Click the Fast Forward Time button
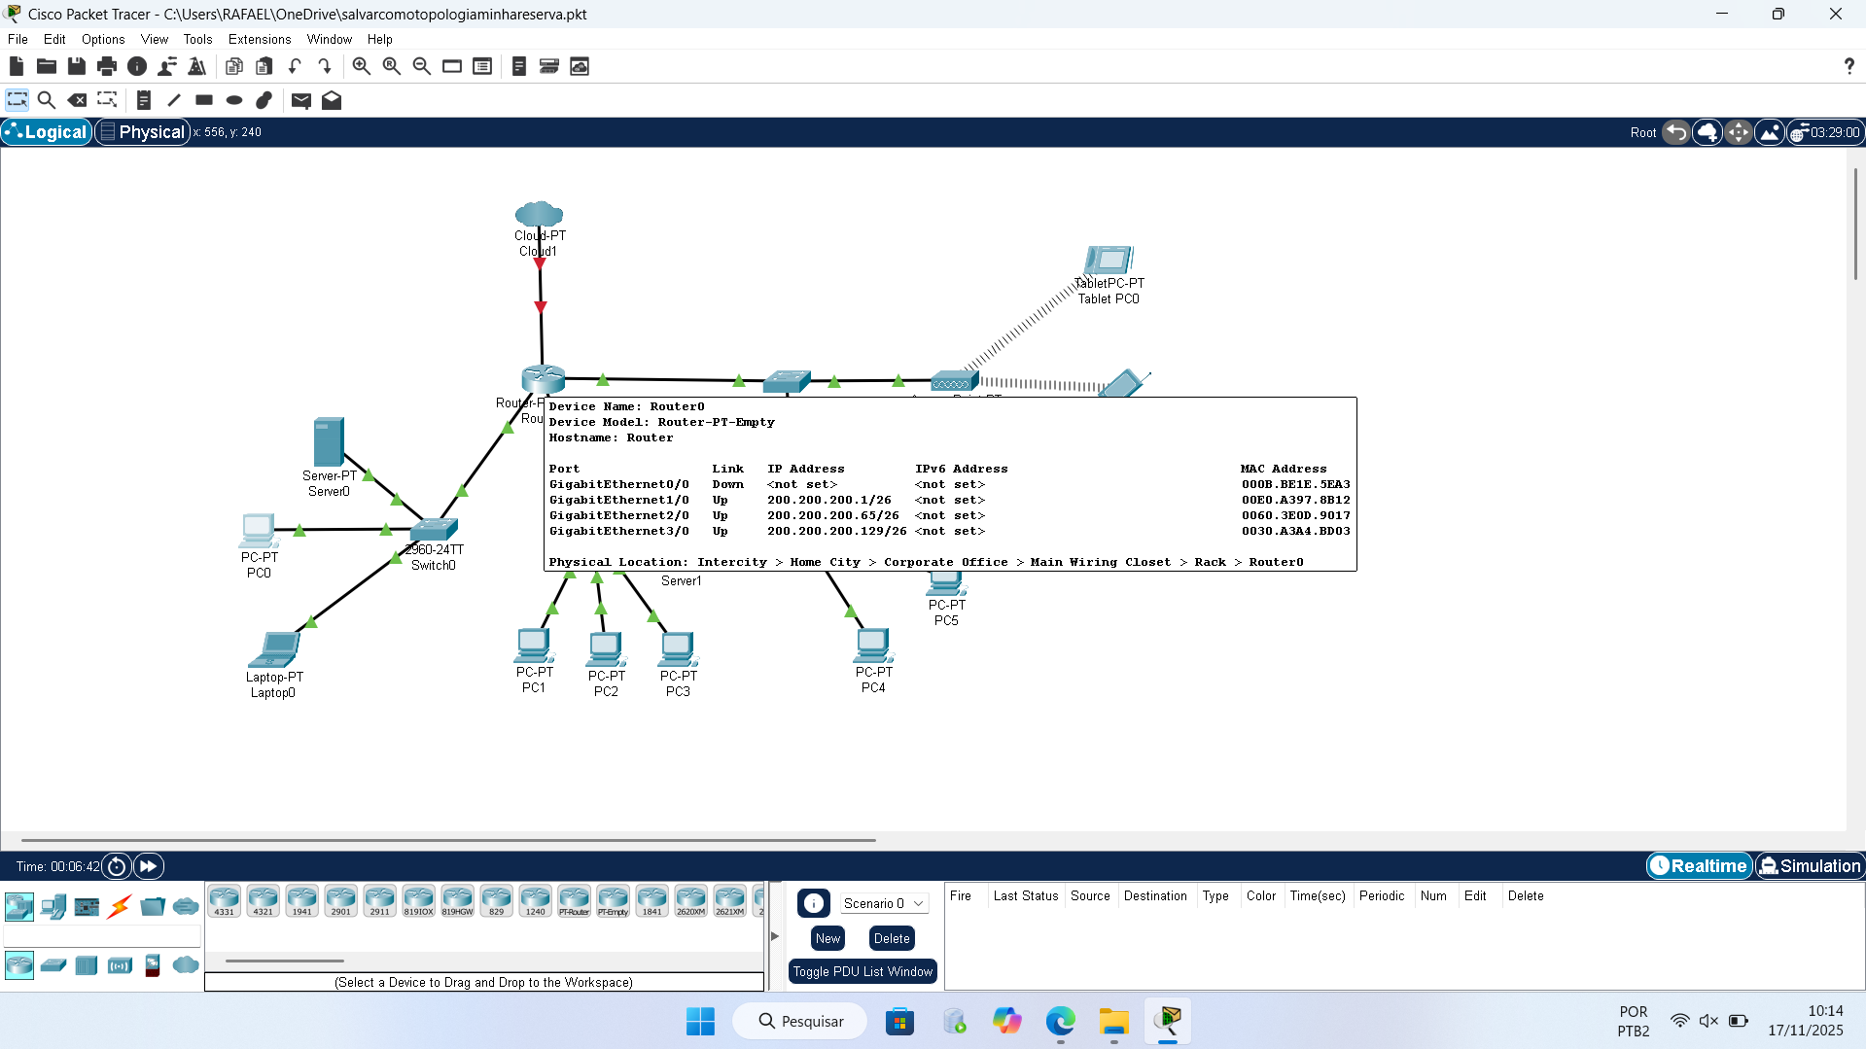The height and width of the screenshot is (1049, 1866). (149, 866)
